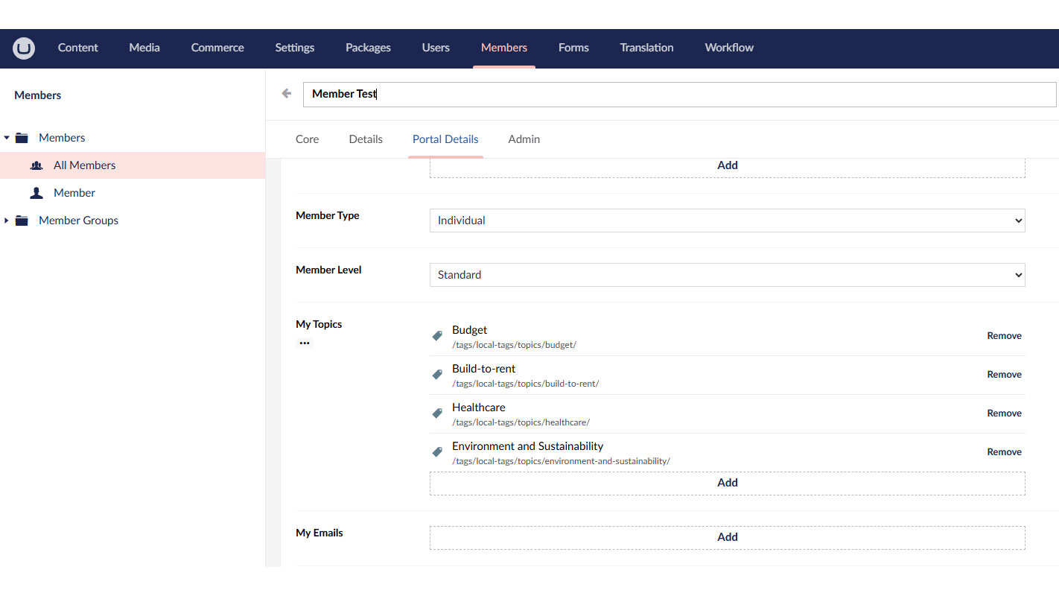Click the Umbraco logo icon

pos(23,48)
